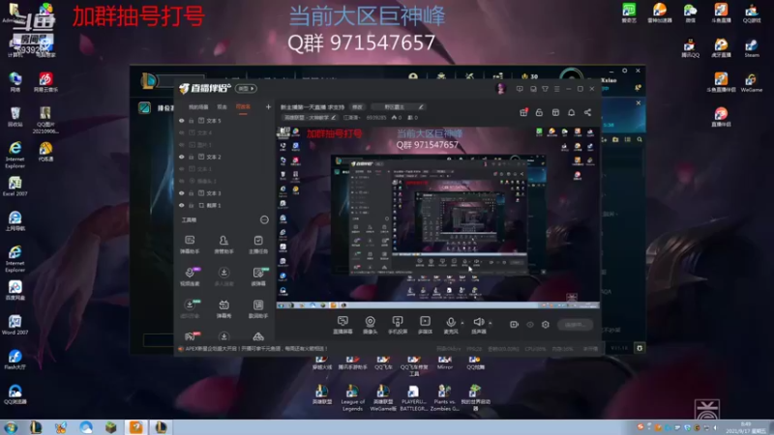Collapse the 工具箱 toolbox section
The height and width of the screenshot is (435, 774).
coord(264,220)
